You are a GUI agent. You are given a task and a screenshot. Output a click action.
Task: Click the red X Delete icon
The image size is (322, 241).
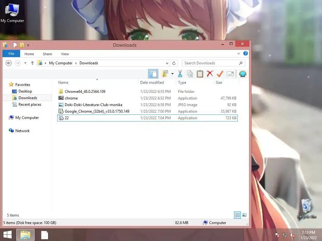pyautogui.click(x=210, y=73)
